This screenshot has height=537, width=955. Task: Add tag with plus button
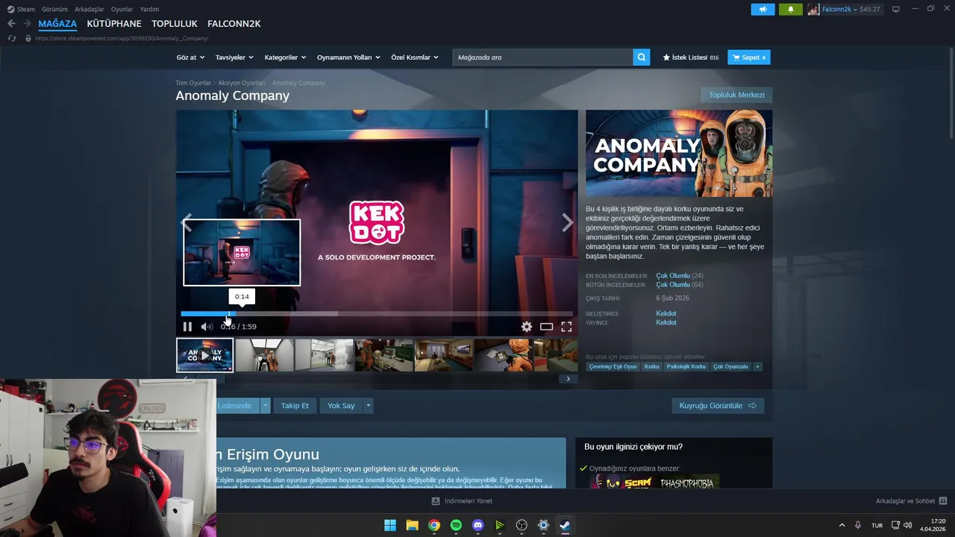(x=757, y=367)
